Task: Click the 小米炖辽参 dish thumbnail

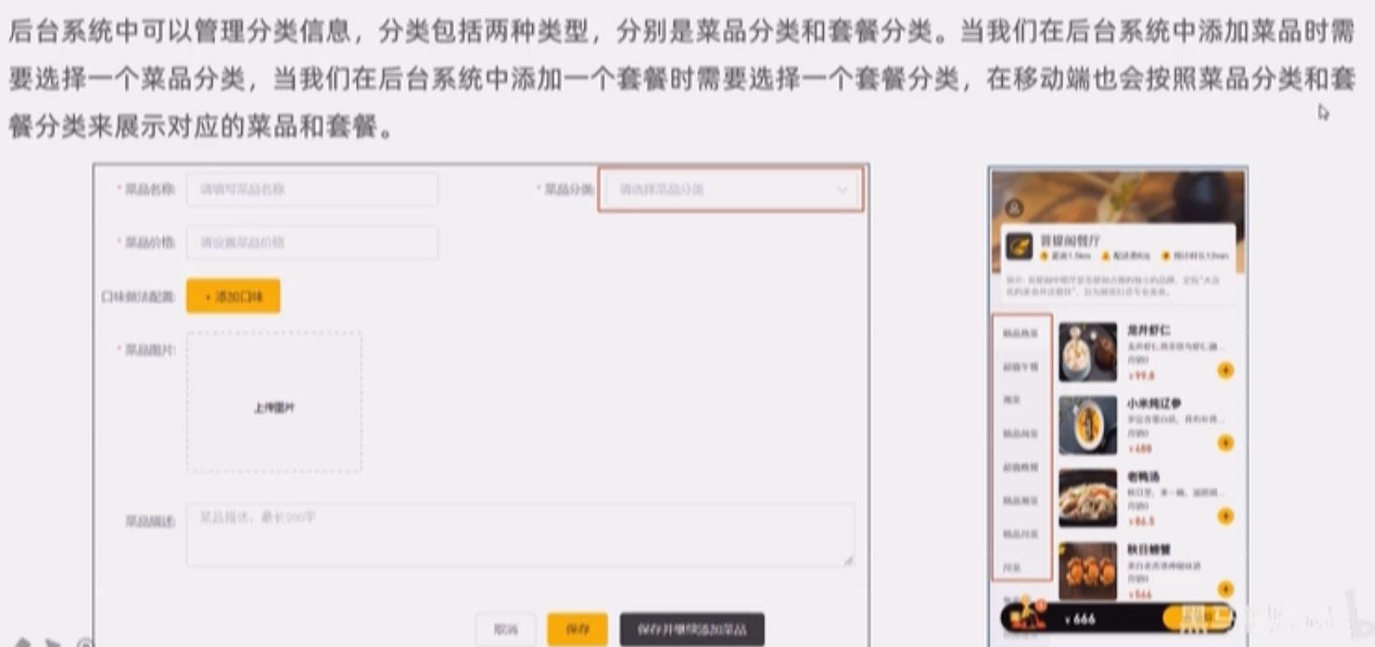Action: point(1088,425)
